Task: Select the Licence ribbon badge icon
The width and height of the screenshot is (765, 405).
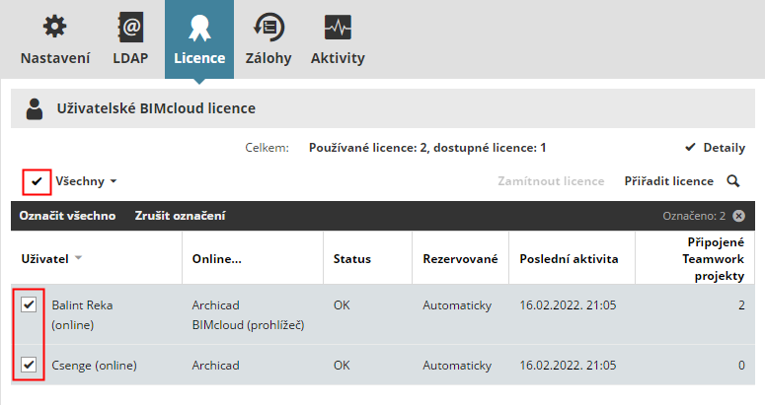Action: (x=199, y=27)
